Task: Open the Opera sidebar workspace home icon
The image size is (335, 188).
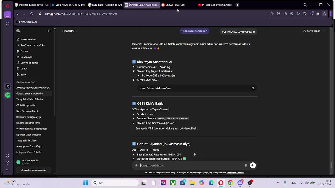Action: click(8, 15)
